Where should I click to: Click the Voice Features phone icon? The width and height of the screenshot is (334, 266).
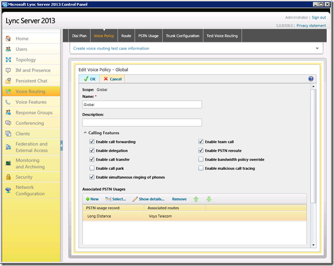click(8, 102)
